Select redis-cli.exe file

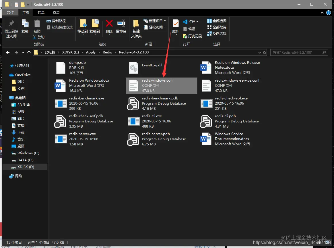(x=162, y=121)
